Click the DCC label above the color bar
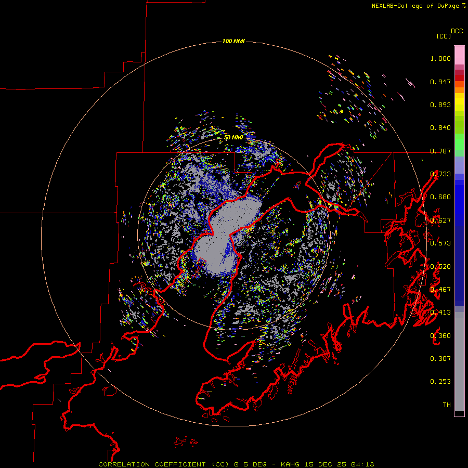The image size is (468, 468). click(x=457, y=31)
